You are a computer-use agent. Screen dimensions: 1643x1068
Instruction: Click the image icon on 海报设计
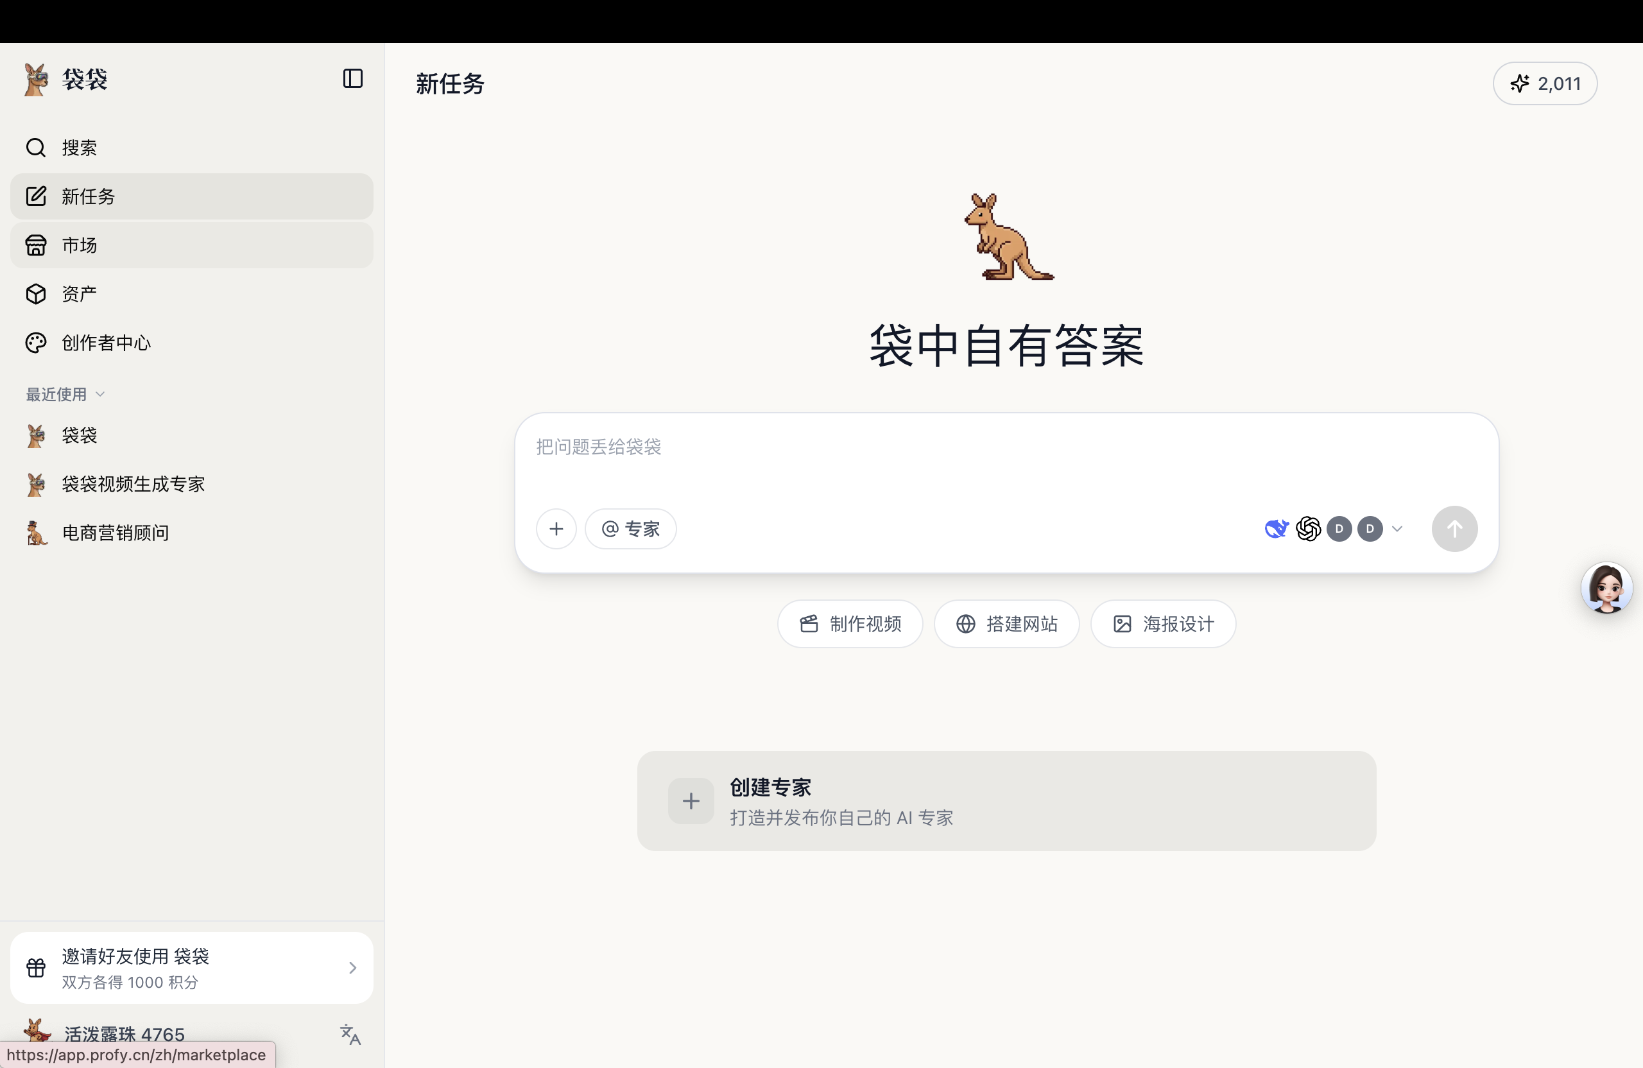pos(1123,624)
